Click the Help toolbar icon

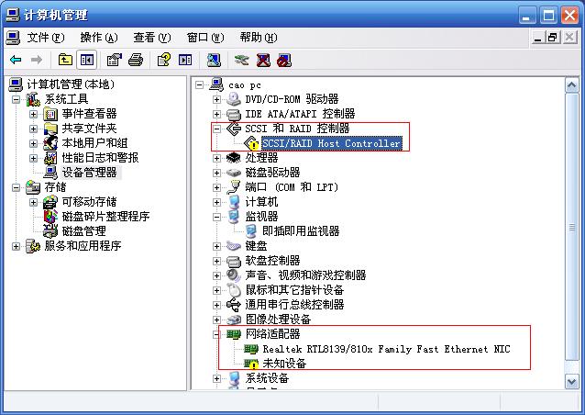pos(164,60)
